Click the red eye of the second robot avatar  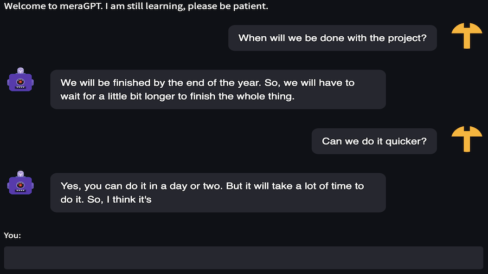(x=21, y=185)
